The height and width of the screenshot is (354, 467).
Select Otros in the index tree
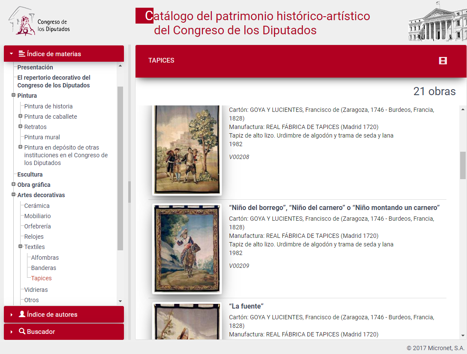[32, 300]
